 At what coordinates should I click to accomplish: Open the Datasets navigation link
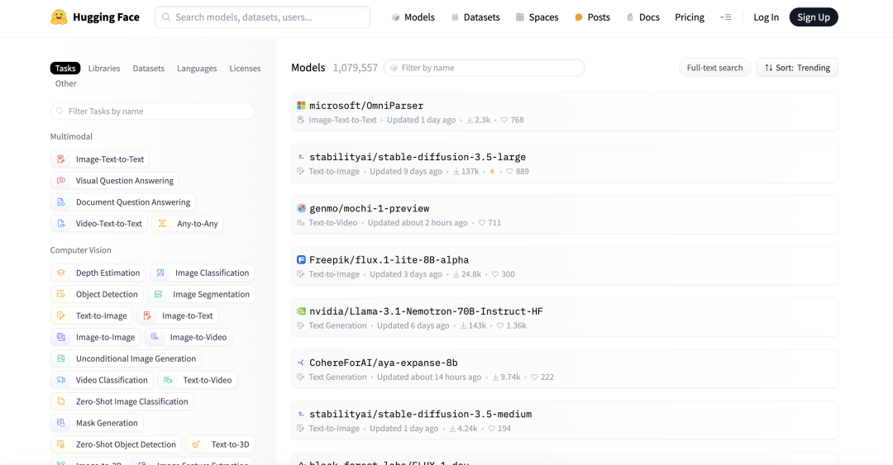click(x=475, y=17)
